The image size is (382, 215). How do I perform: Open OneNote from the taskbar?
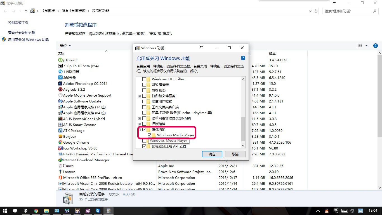88,211
